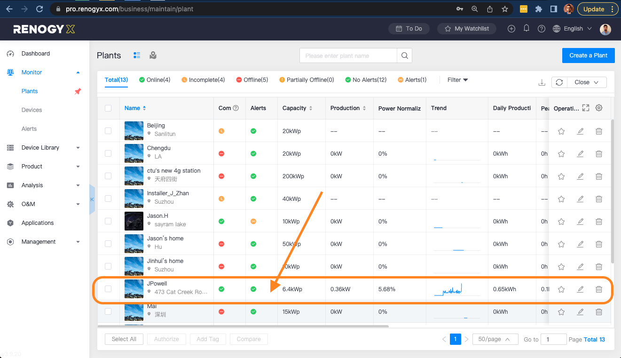Expand the Product sidebar menu
621x358 pixels.
pos(78,167)
